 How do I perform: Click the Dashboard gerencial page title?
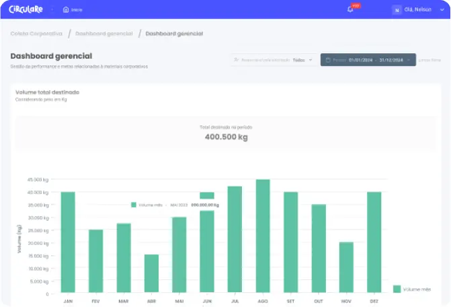pos(51,56)
